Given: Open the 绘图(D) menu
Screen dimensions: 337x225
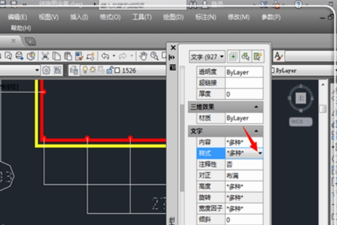Looking at the screenshot, I should point(173,17).
